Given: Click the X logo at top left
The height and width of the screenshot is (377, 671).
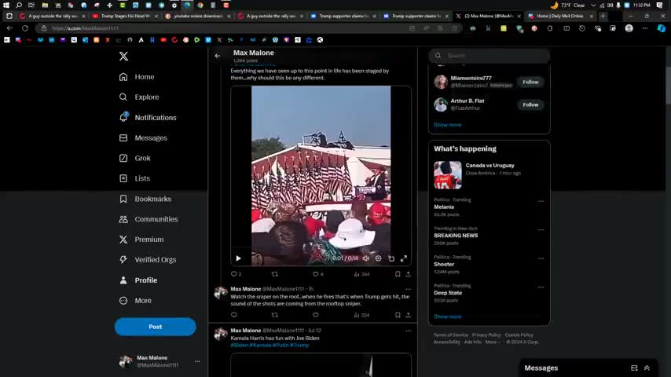Looking at the screenshot, I should click(123, 56).
